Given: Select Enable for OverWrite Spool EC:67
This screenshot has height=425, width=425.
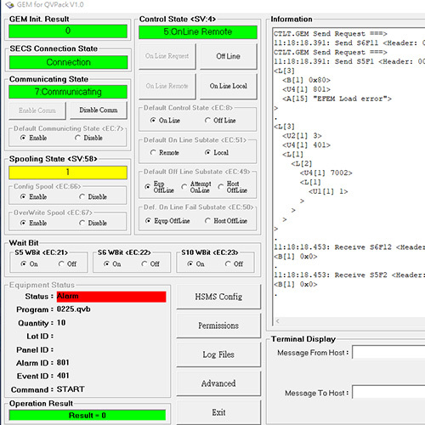Looking at the screenshot, I should pos(33,223).
